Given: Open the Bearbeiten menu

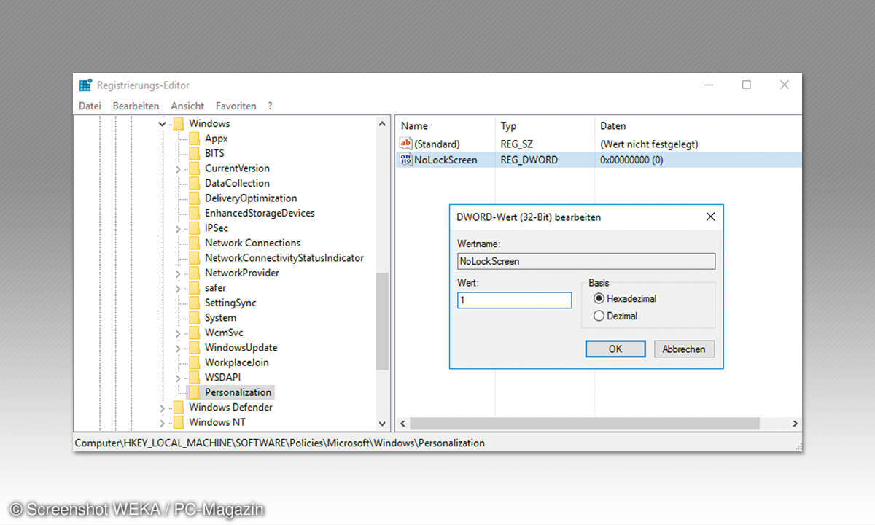Looking at the screenshot, I should click(x=136, y=106).
